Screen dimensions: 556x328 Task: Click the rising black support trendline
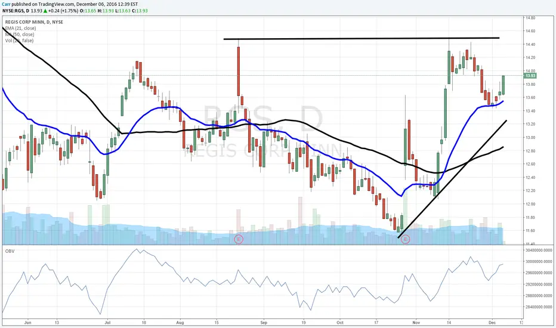(x=452, y=180)
